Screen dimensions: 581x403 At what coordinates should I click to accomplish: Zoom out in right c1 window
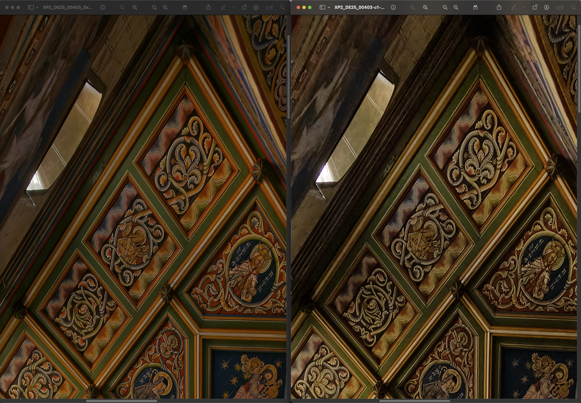[x=445, y=7]
